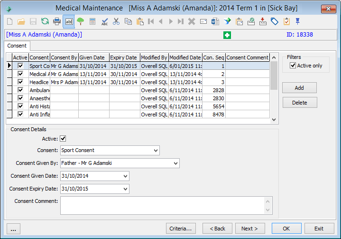This screenshot has height=239, width=341.
Task: Click the inbox with red arrow icon
Action: click(263, 21)
